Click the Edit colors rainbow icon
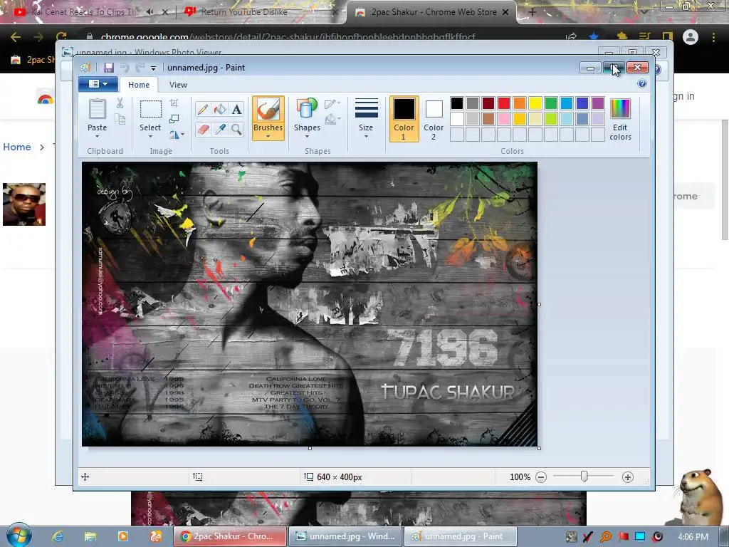The image size is (729, 547). click(620, 109)
